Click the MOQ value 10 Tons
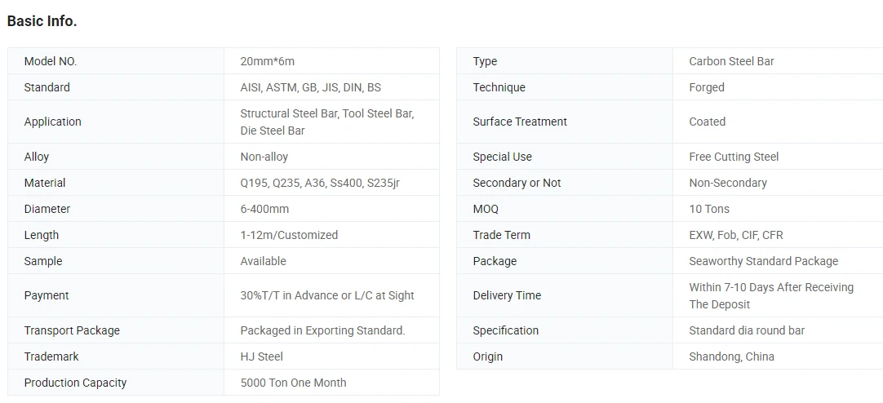 pos(709,209)
